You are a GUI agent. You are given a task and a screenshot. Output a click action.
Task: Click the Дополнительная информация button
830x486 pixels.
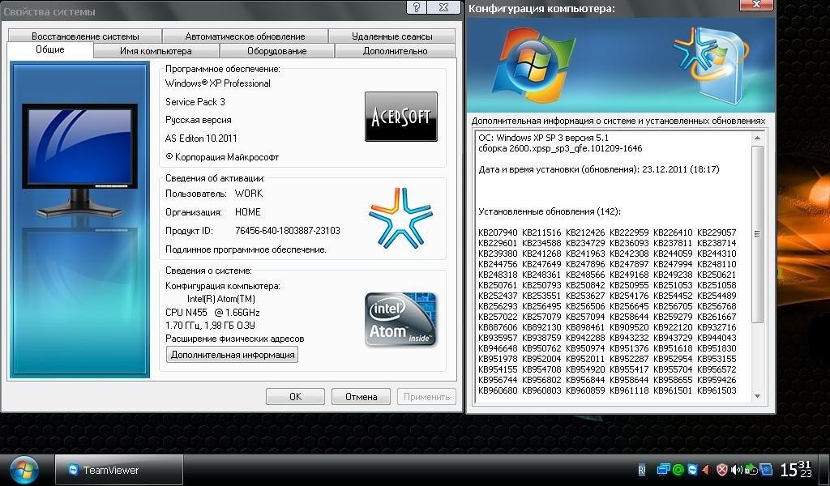click(x=233, y=354)
